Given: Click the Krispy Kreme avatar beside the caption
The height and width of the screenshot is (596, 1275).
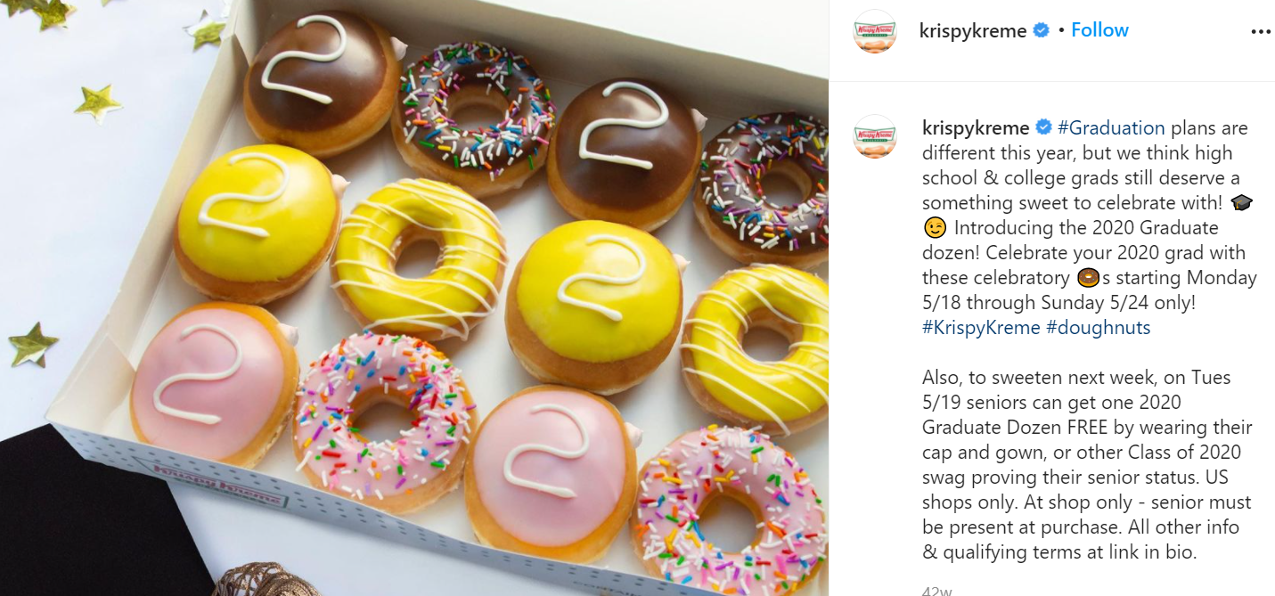Looking at the screenshot, I should (x=875, y=136).
